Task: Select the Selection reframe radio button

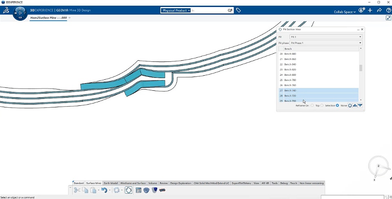Action: [x=322, y=105]
